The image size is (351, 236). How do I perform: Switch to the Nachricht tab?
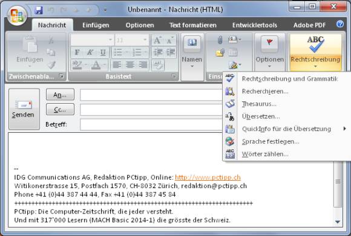[x=52, y=25]
